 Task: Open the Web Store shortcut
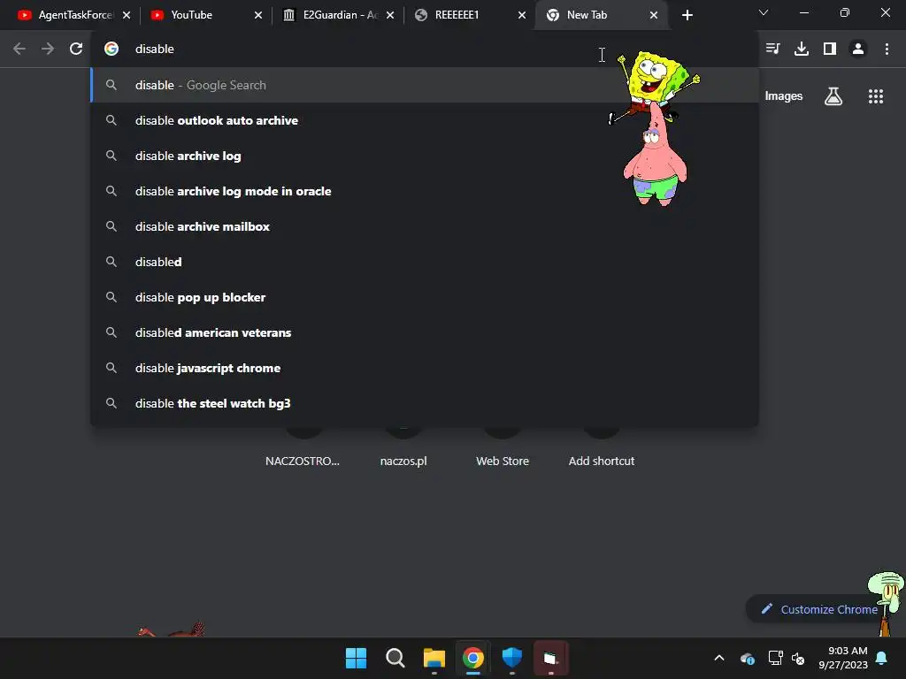[503, 461]
